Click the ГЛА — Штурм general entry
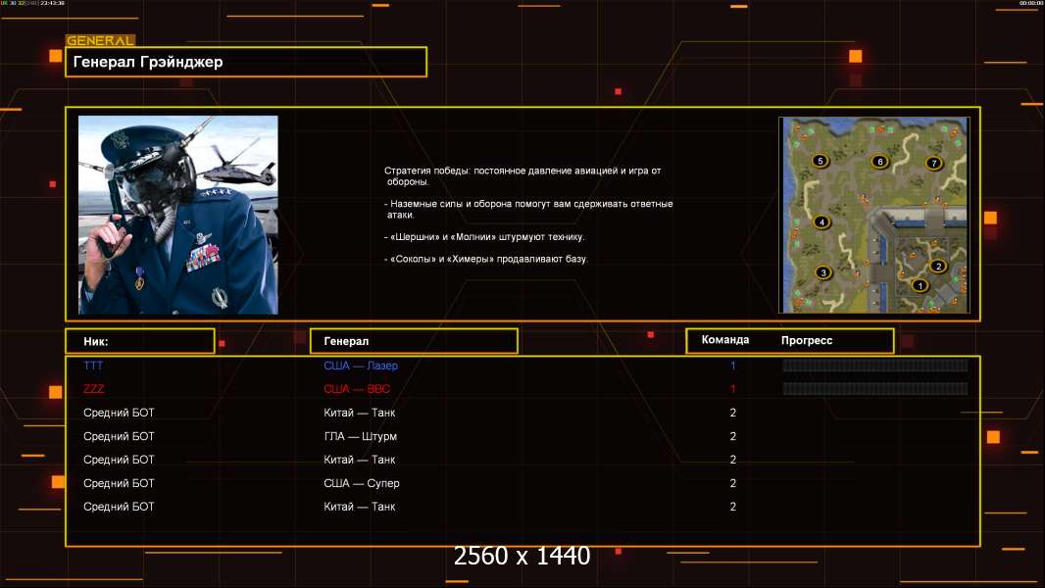Image resolution: width=1045 pixels, height=588 pixels. [360, 436]
